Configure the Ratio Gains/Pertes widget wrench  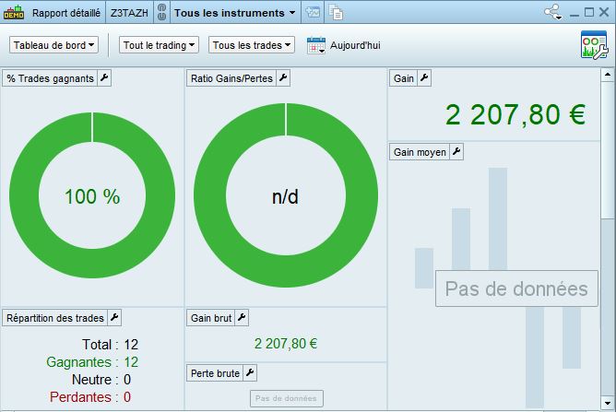click(x=283, y=77)
